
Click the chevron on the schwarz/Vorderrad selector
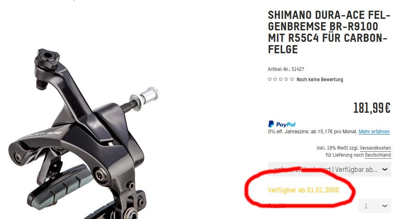(x=385, y=169)
